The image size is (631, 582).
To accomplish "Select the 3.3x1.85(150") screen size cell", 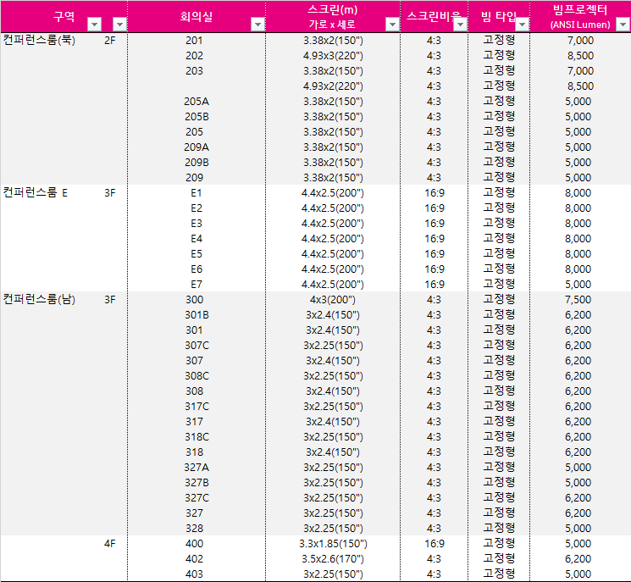I will 332,544.
